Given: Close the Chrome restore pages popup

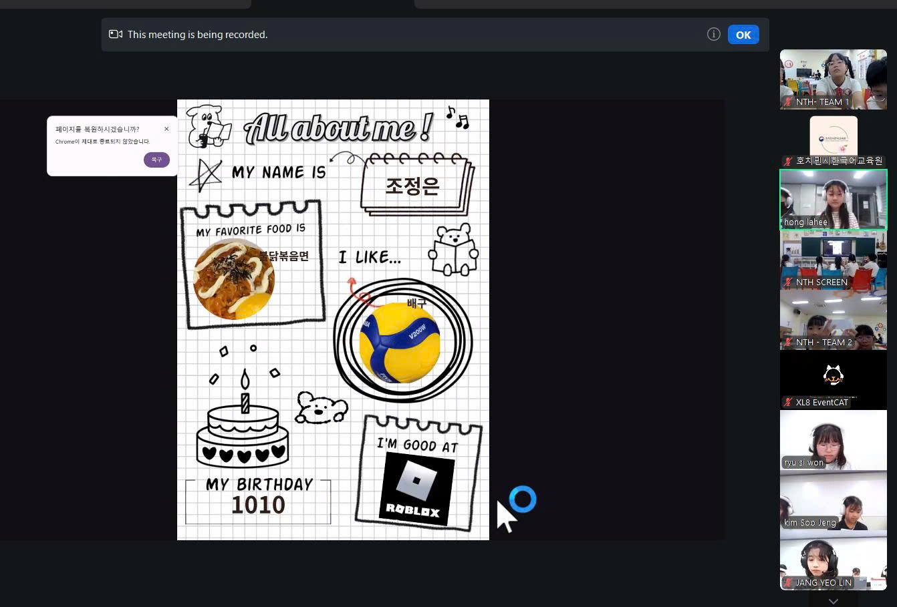Looking at the screenshot, I should pyautogui.click(x=166, y=129).
